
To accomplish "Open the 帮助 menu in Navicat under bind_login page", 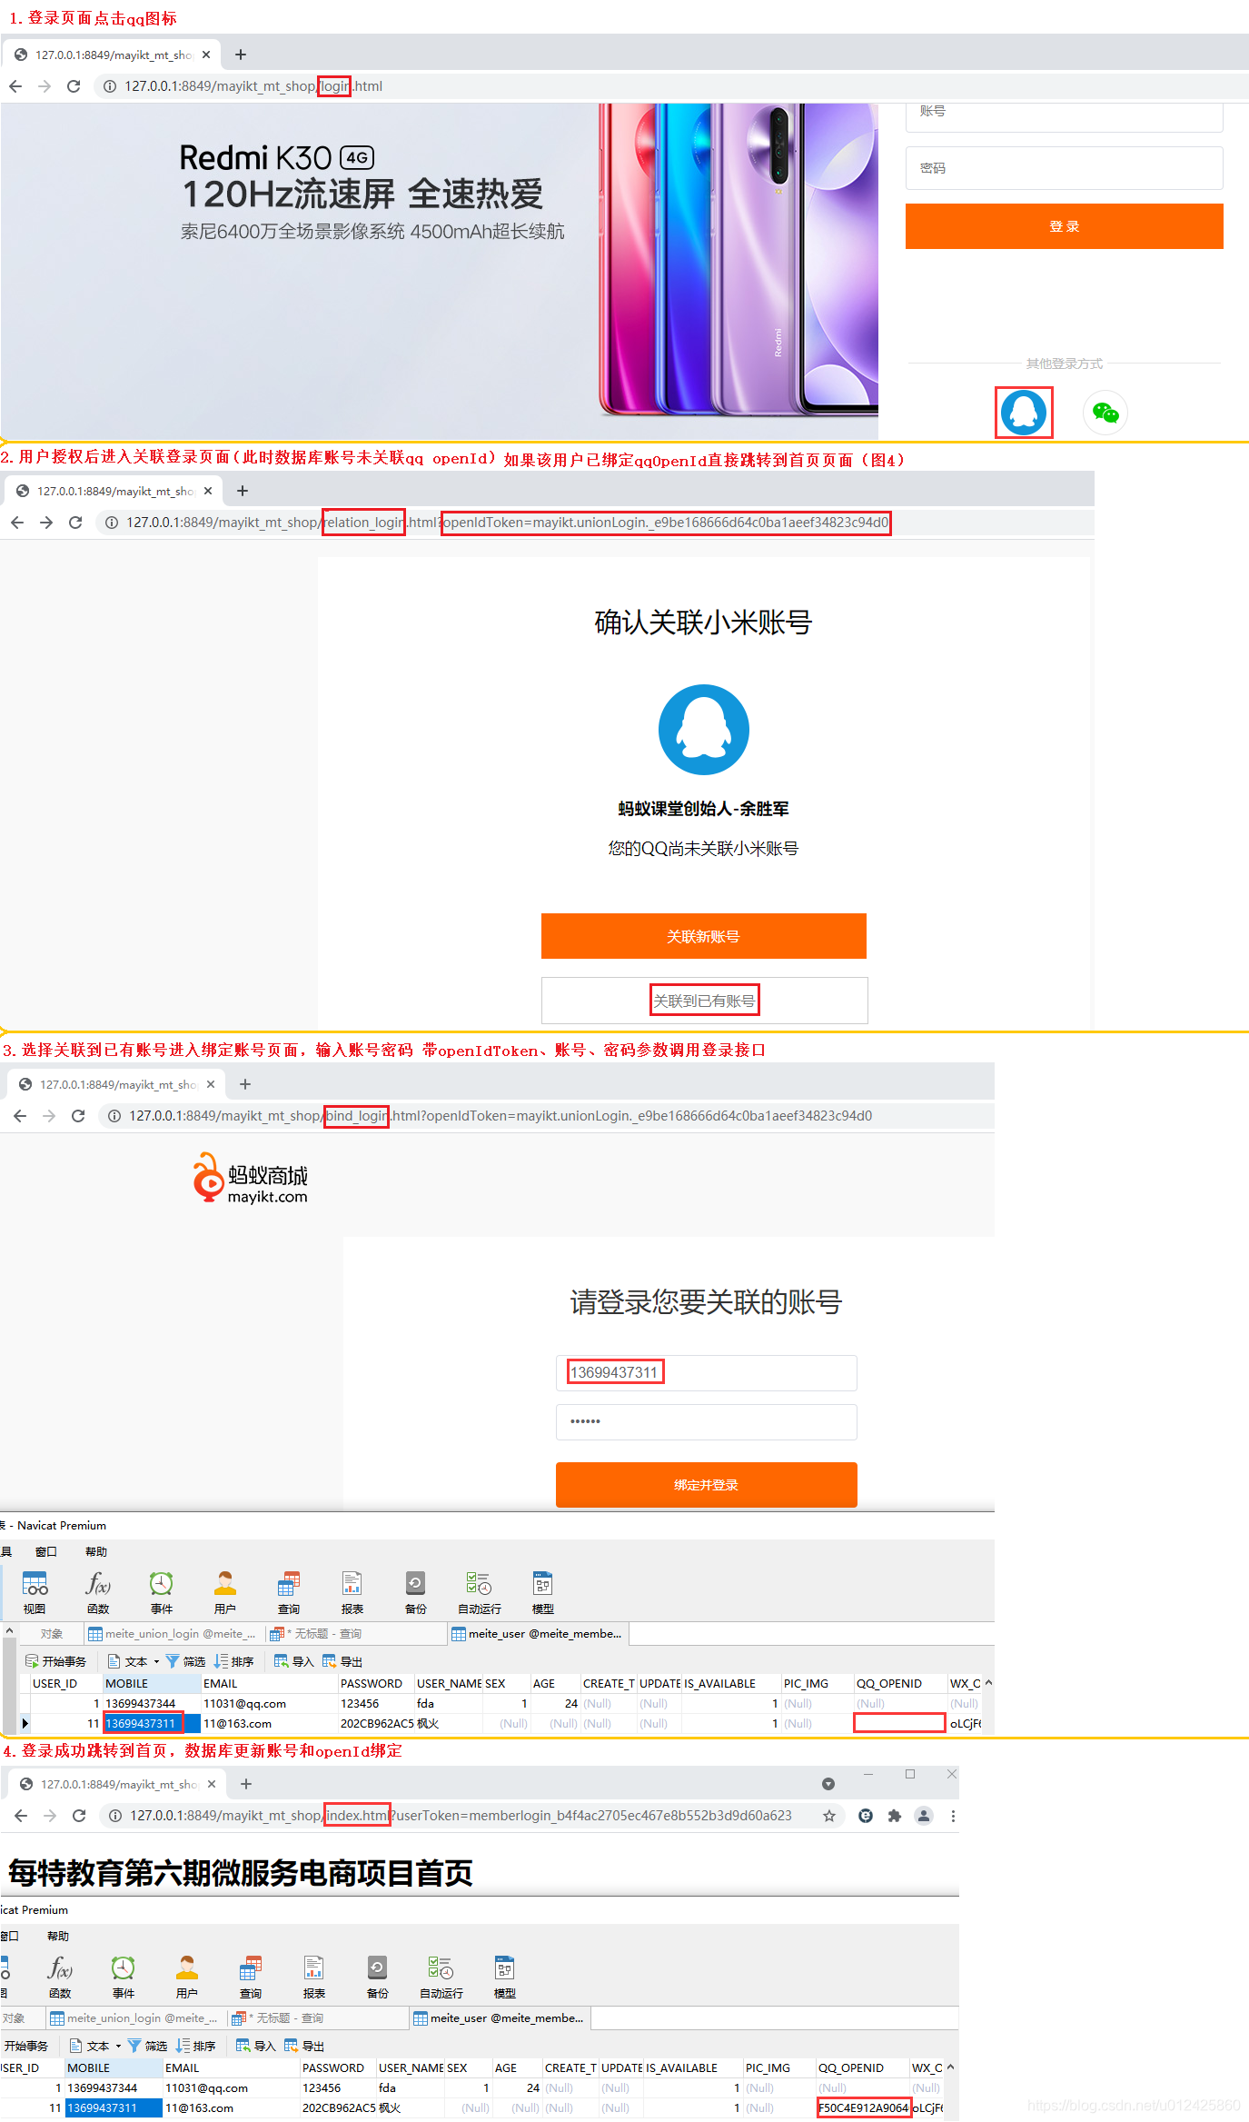I will point(96,1551).
